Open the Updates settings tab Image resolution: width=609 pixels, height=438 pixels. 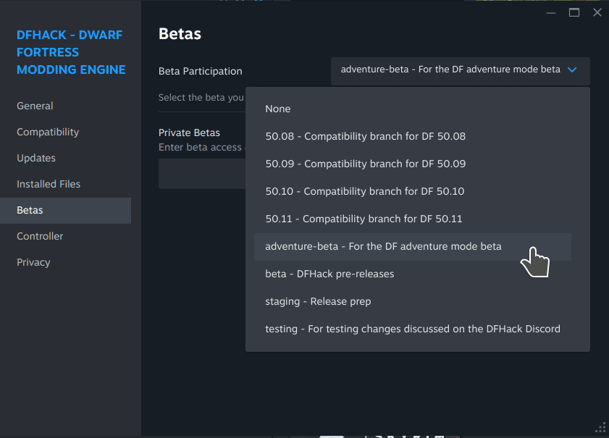tap(65, 158)
